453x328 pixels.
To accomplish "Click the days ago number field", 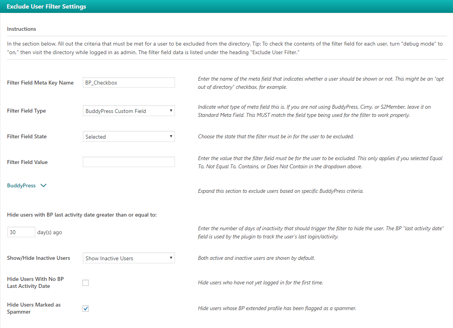I will pos(21,232).
